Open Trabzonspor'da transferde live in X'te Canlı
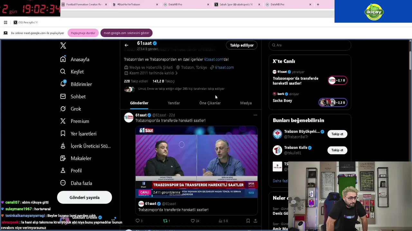The image size is (412, 231). coord(295,81)
